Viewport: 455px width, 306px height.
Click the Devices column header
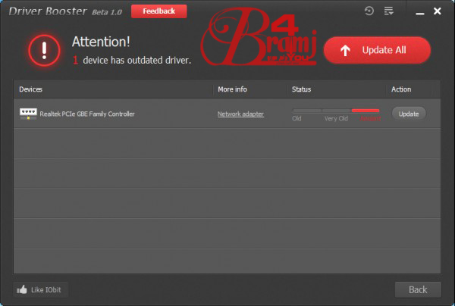point(31,89)
